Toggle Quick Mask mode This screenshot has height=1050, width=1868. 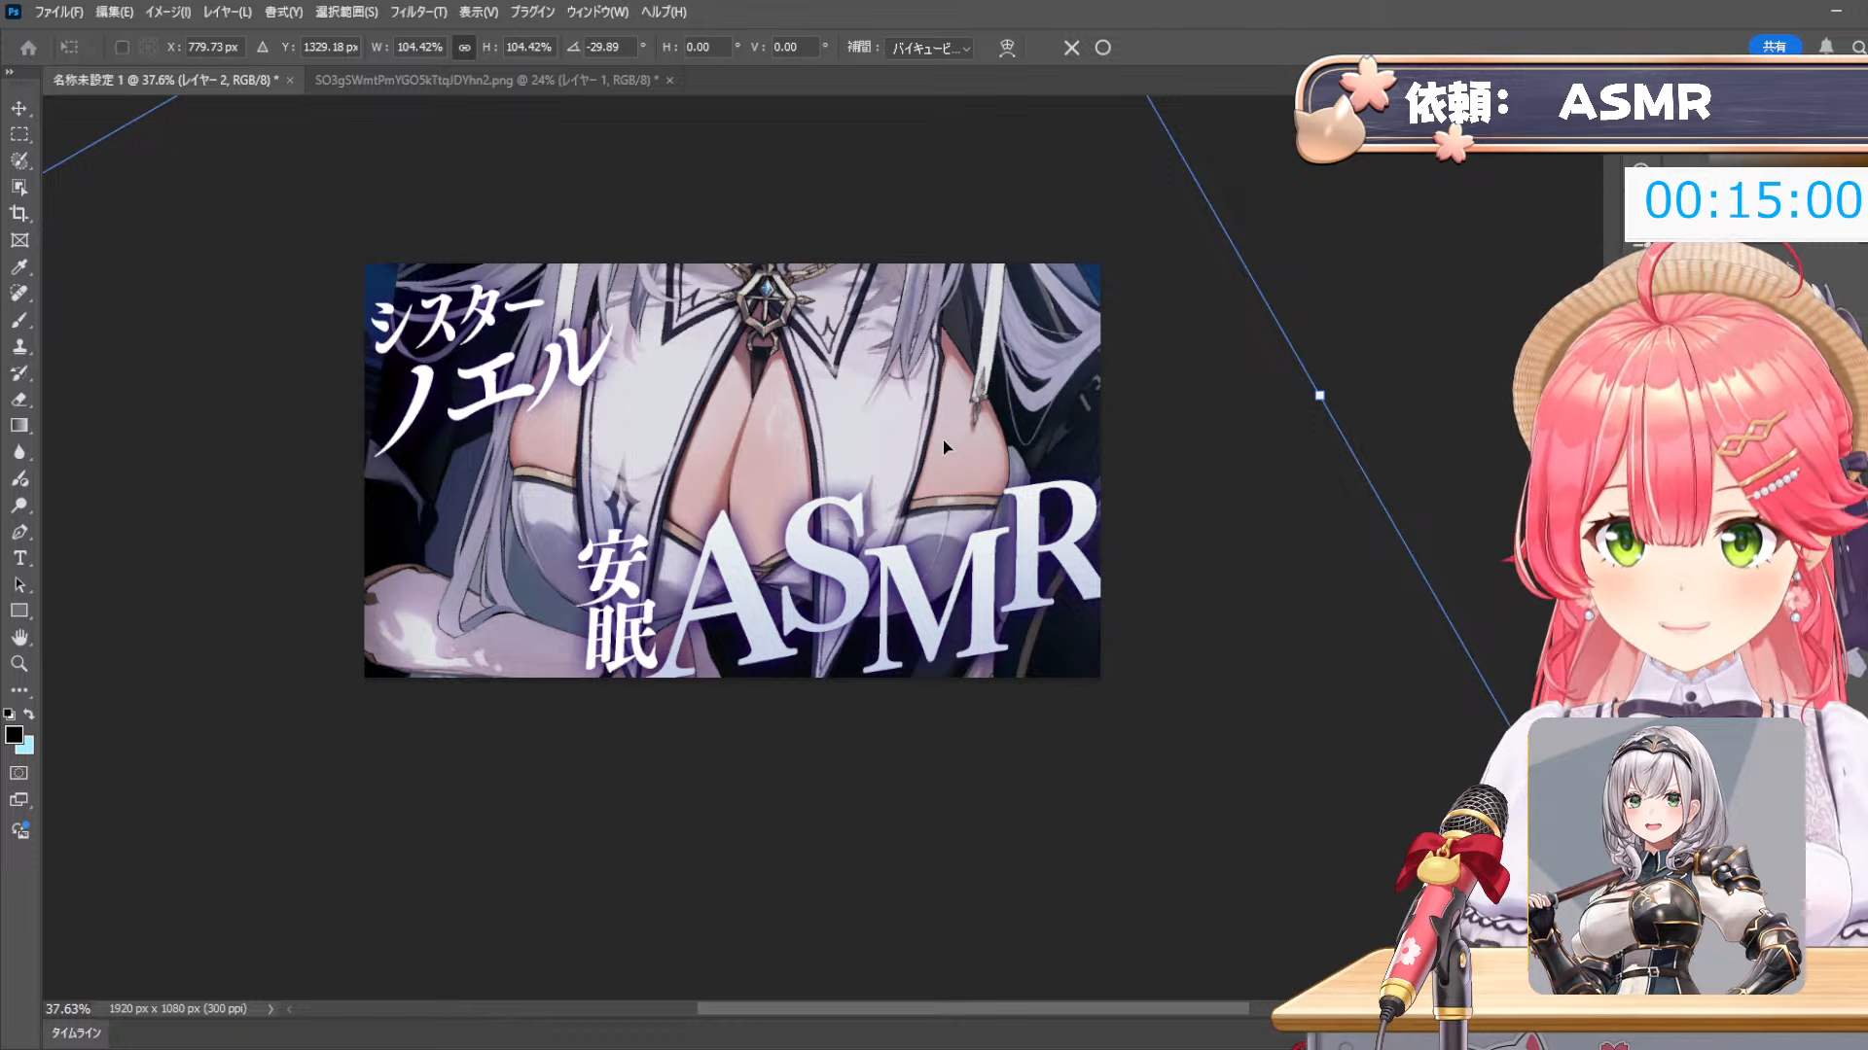click(x=19, y=773)
